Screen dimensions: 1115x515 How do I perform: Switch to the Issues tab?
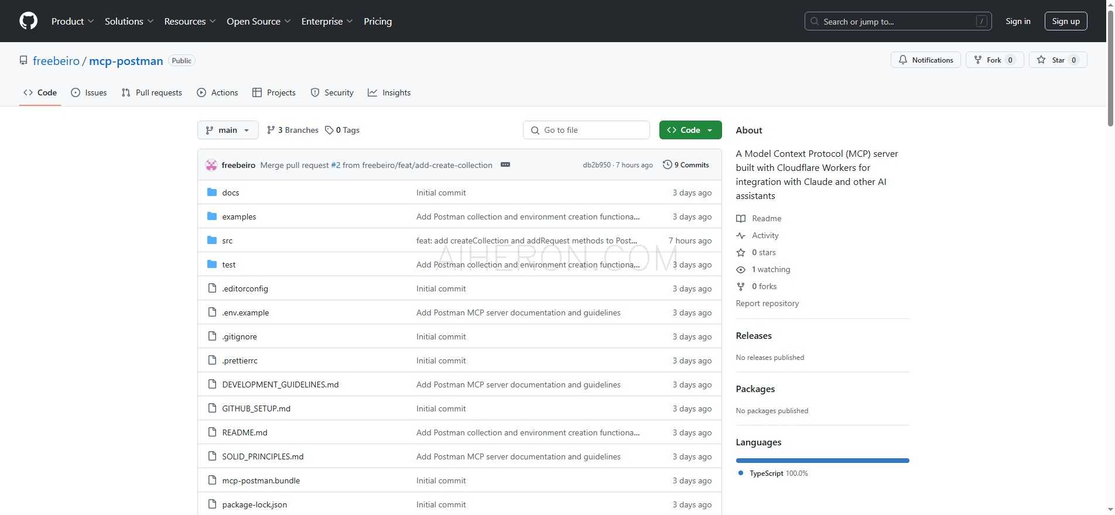(x=89, y=92)
